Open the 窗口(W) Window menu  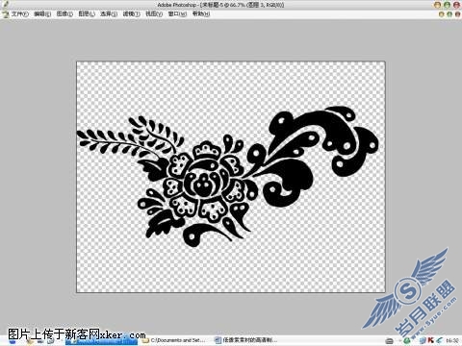(177, 14)
